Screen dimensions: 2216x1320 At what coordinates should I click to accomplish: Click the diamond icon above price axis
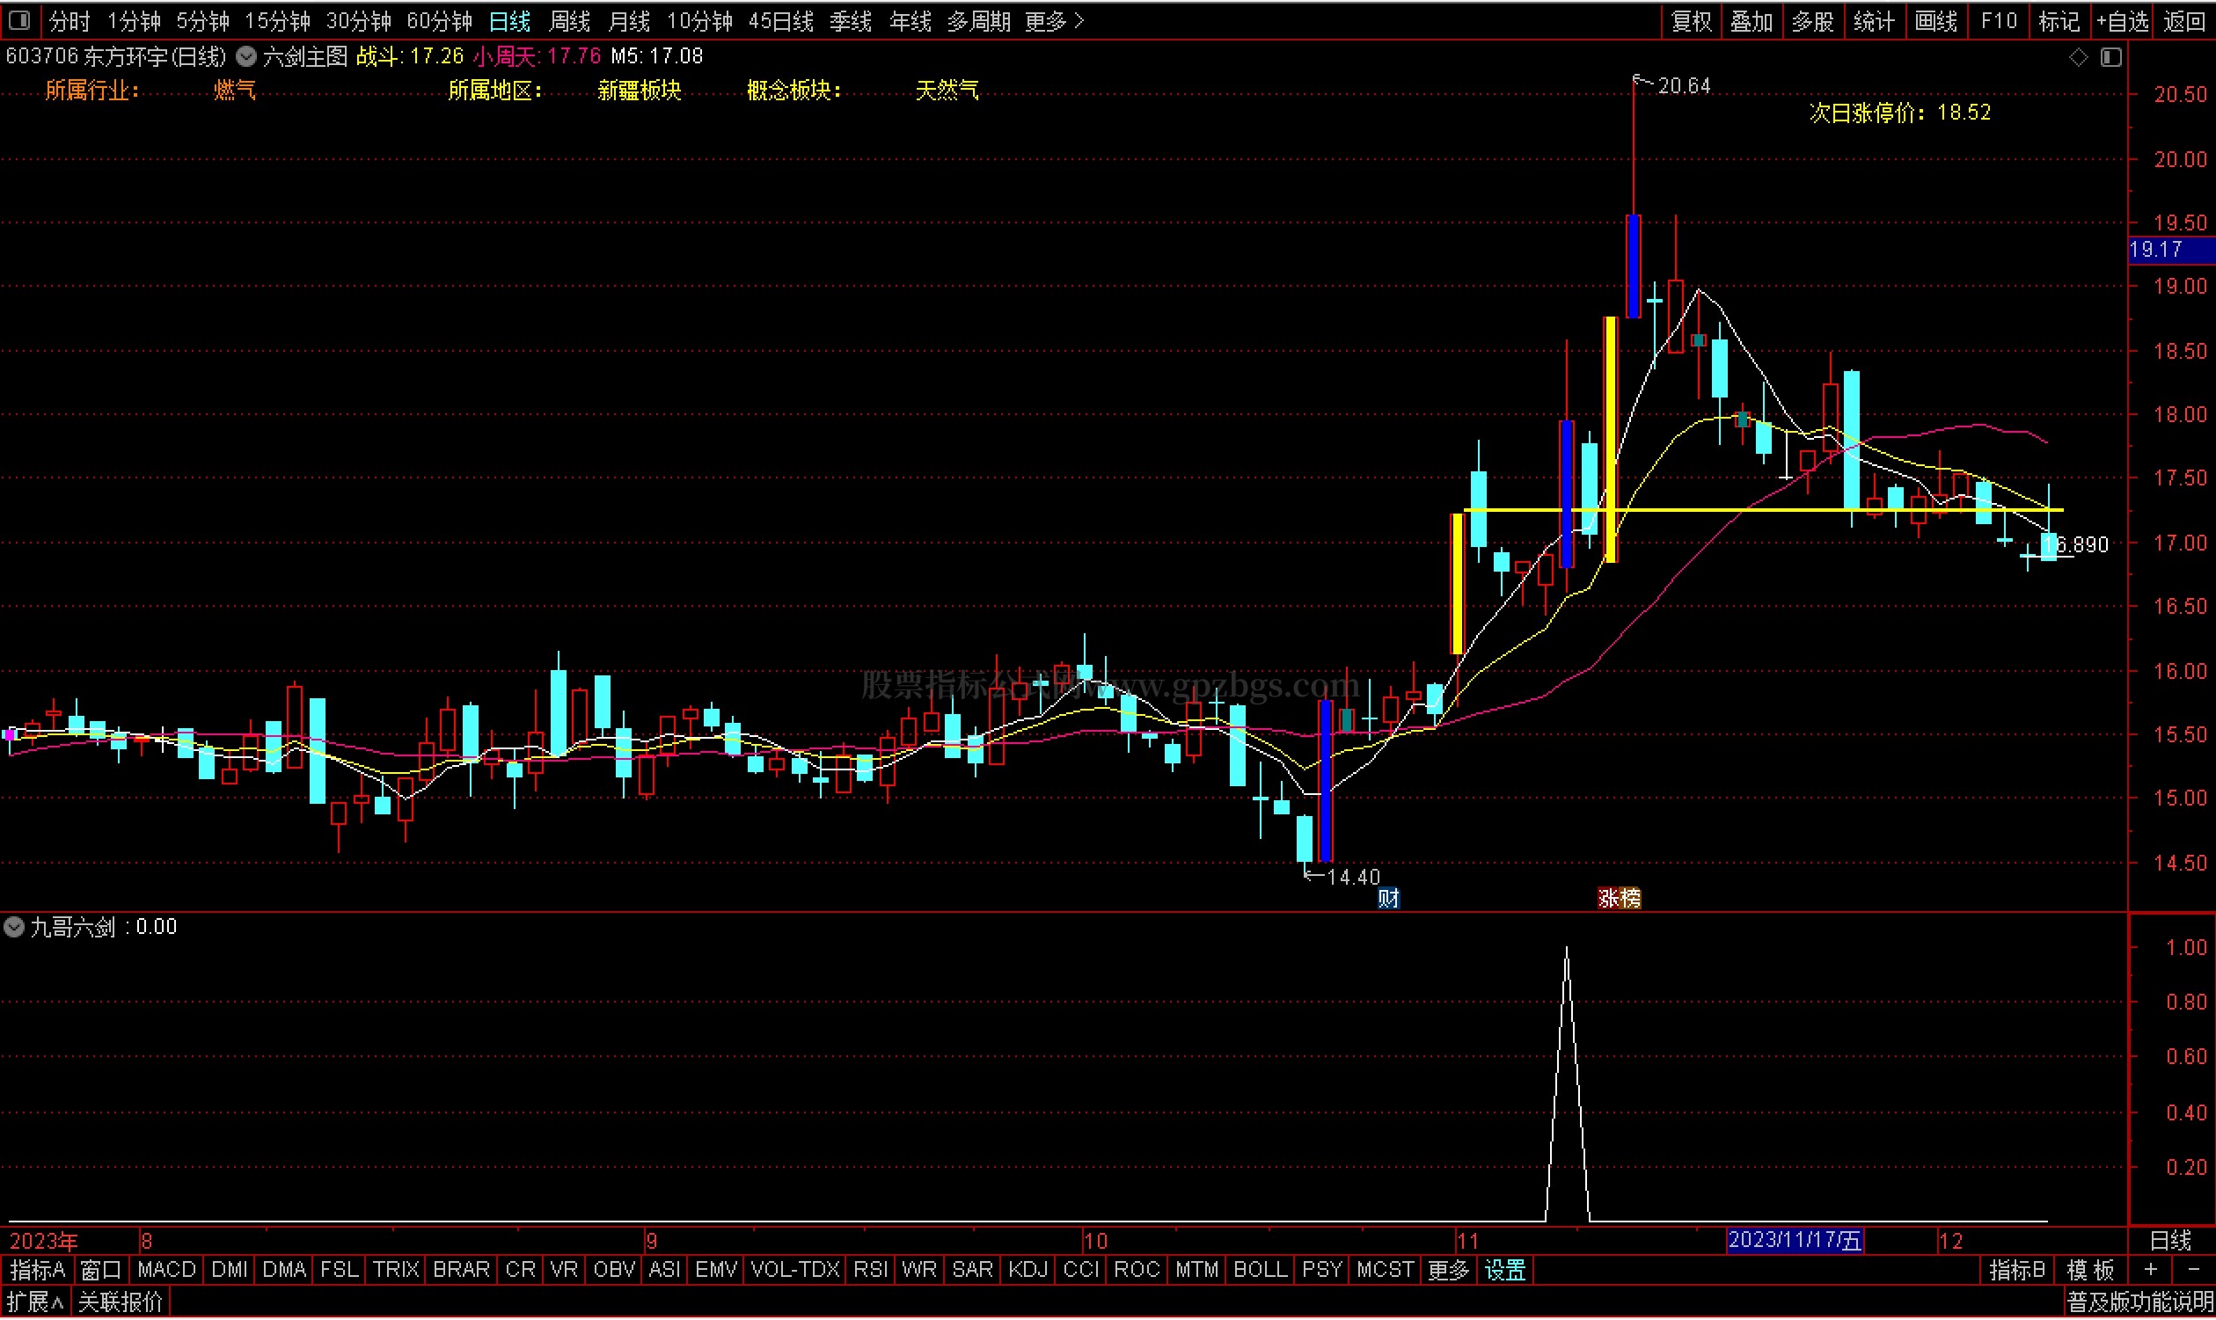pos(2078,57)
